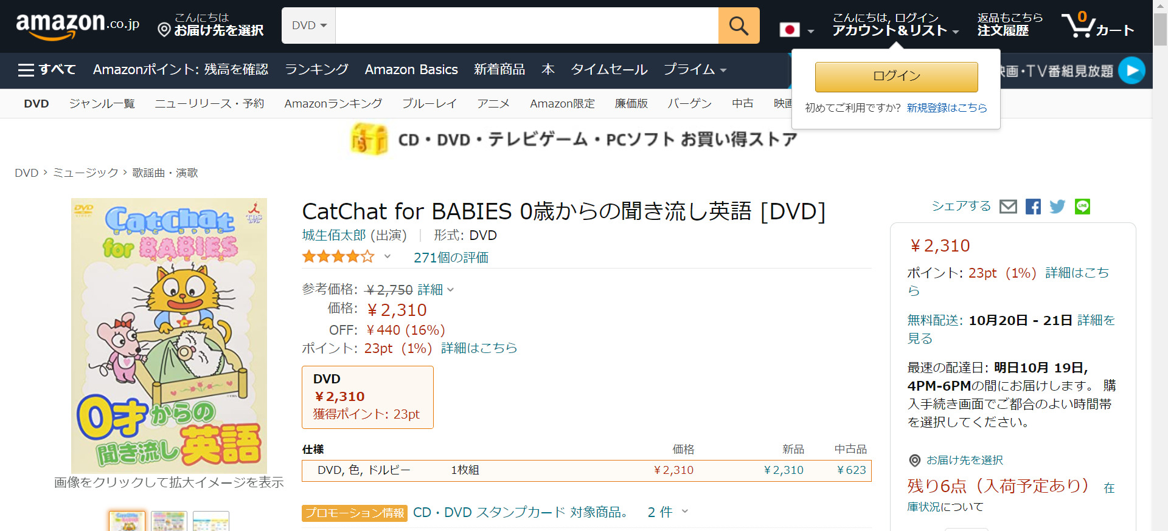Select Amazonランキング subnav item
The height and width of the screenshot is (531, 1168).
coord(333,104)
